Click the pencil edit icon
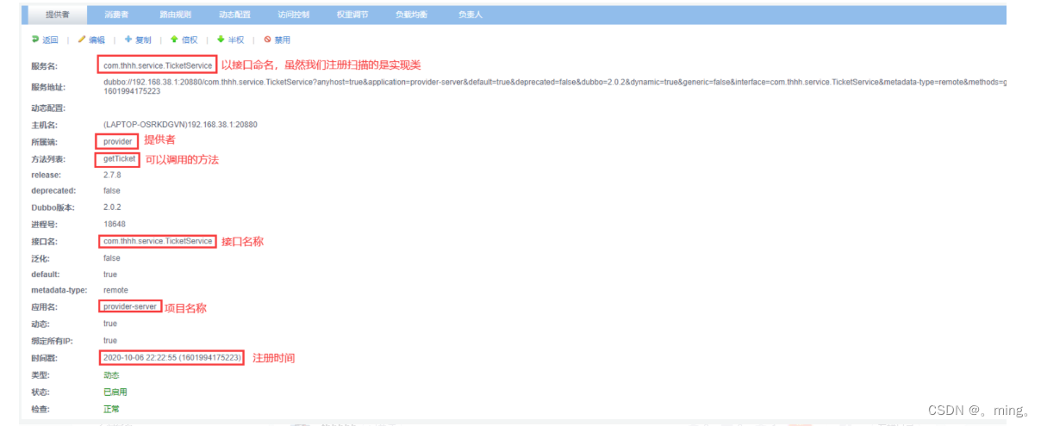1041x426 pixels. coord(82,40)
